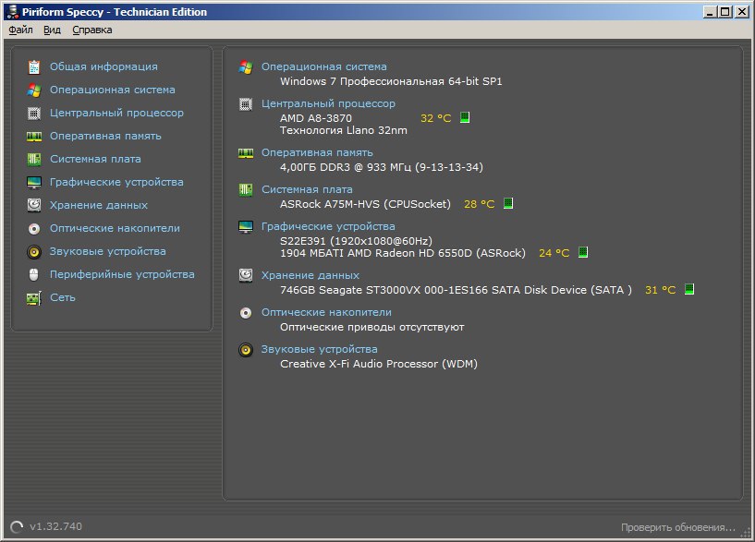Image resolution: width=755 pixels, height=542 pixels.
Task: Select Хранение данных in the sidebar
Action: click(99, 205)
